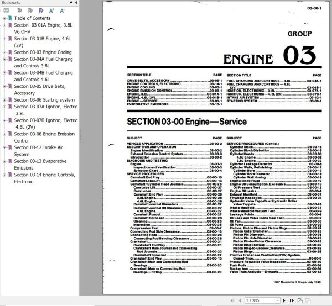Expand Section 03-12 Intake Air node
The image size is (332, 306).
click(x=4, y=147)
